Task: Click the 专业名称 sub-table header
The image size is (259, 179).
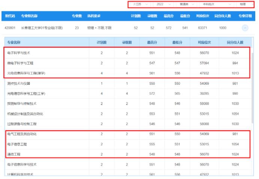Action: tap(14, 42)
